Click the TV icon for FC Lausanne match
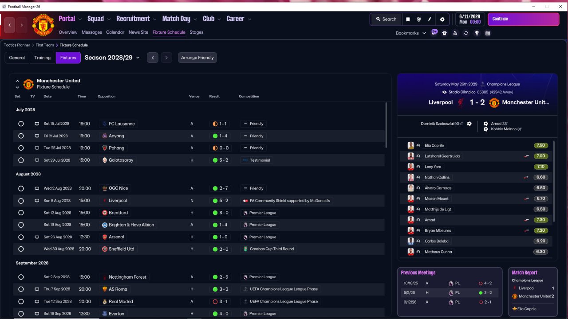The width and height of the screenshot is (568, 319). [x=37, y=124]
